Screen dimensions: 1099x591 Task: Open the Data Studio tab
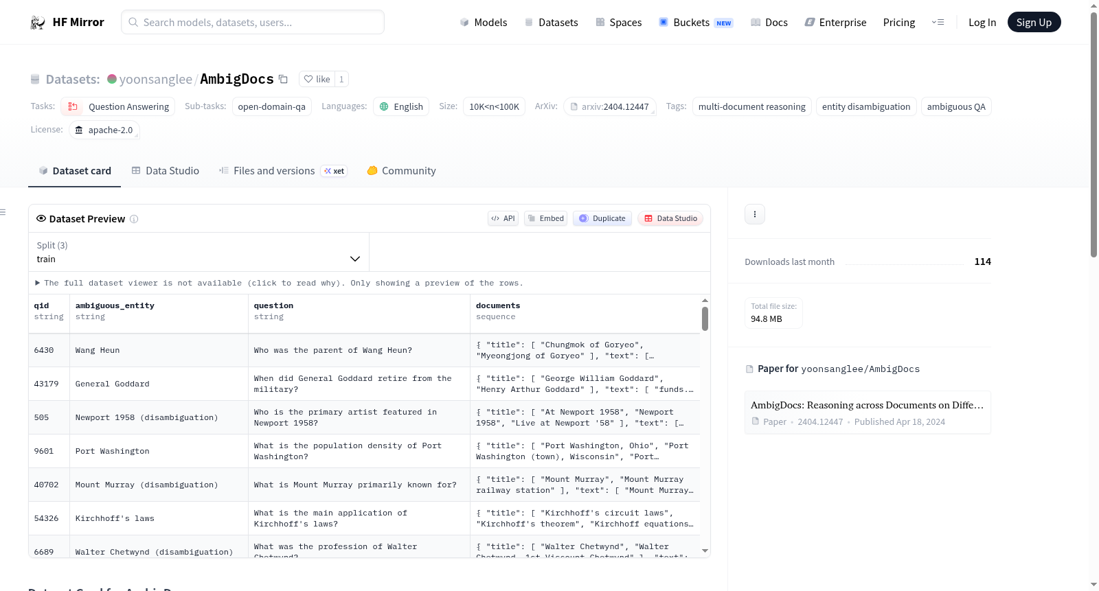(x=166, y=171)
